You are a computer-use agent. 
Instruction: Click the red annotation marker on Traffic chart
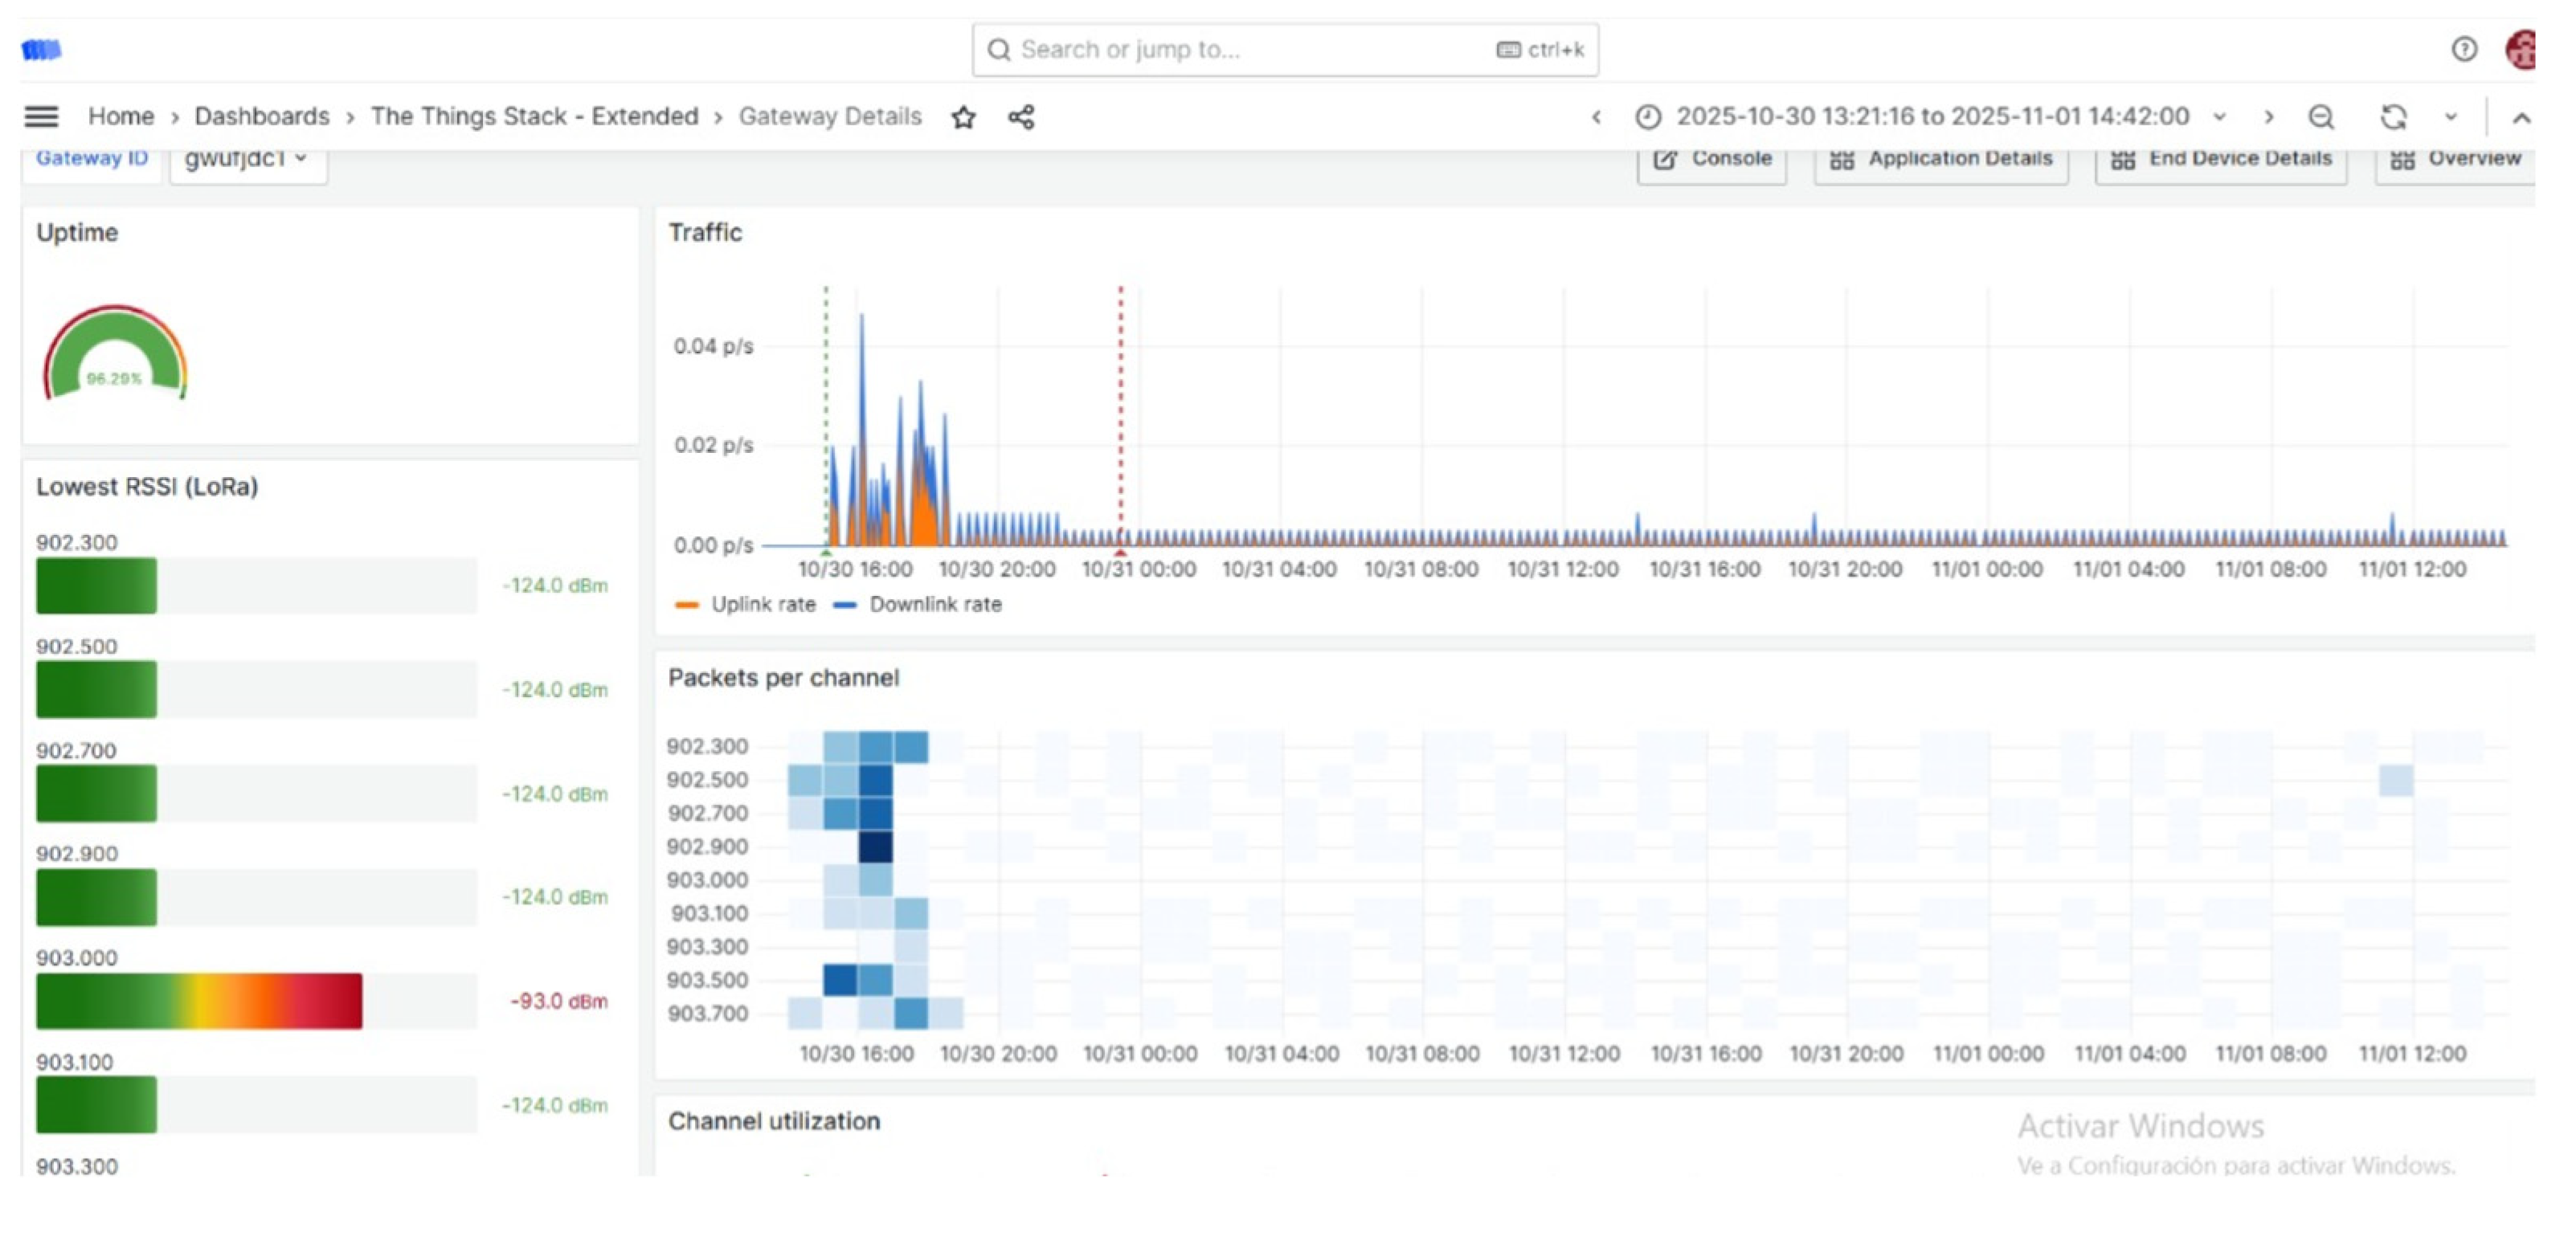tap(1120, 552)
